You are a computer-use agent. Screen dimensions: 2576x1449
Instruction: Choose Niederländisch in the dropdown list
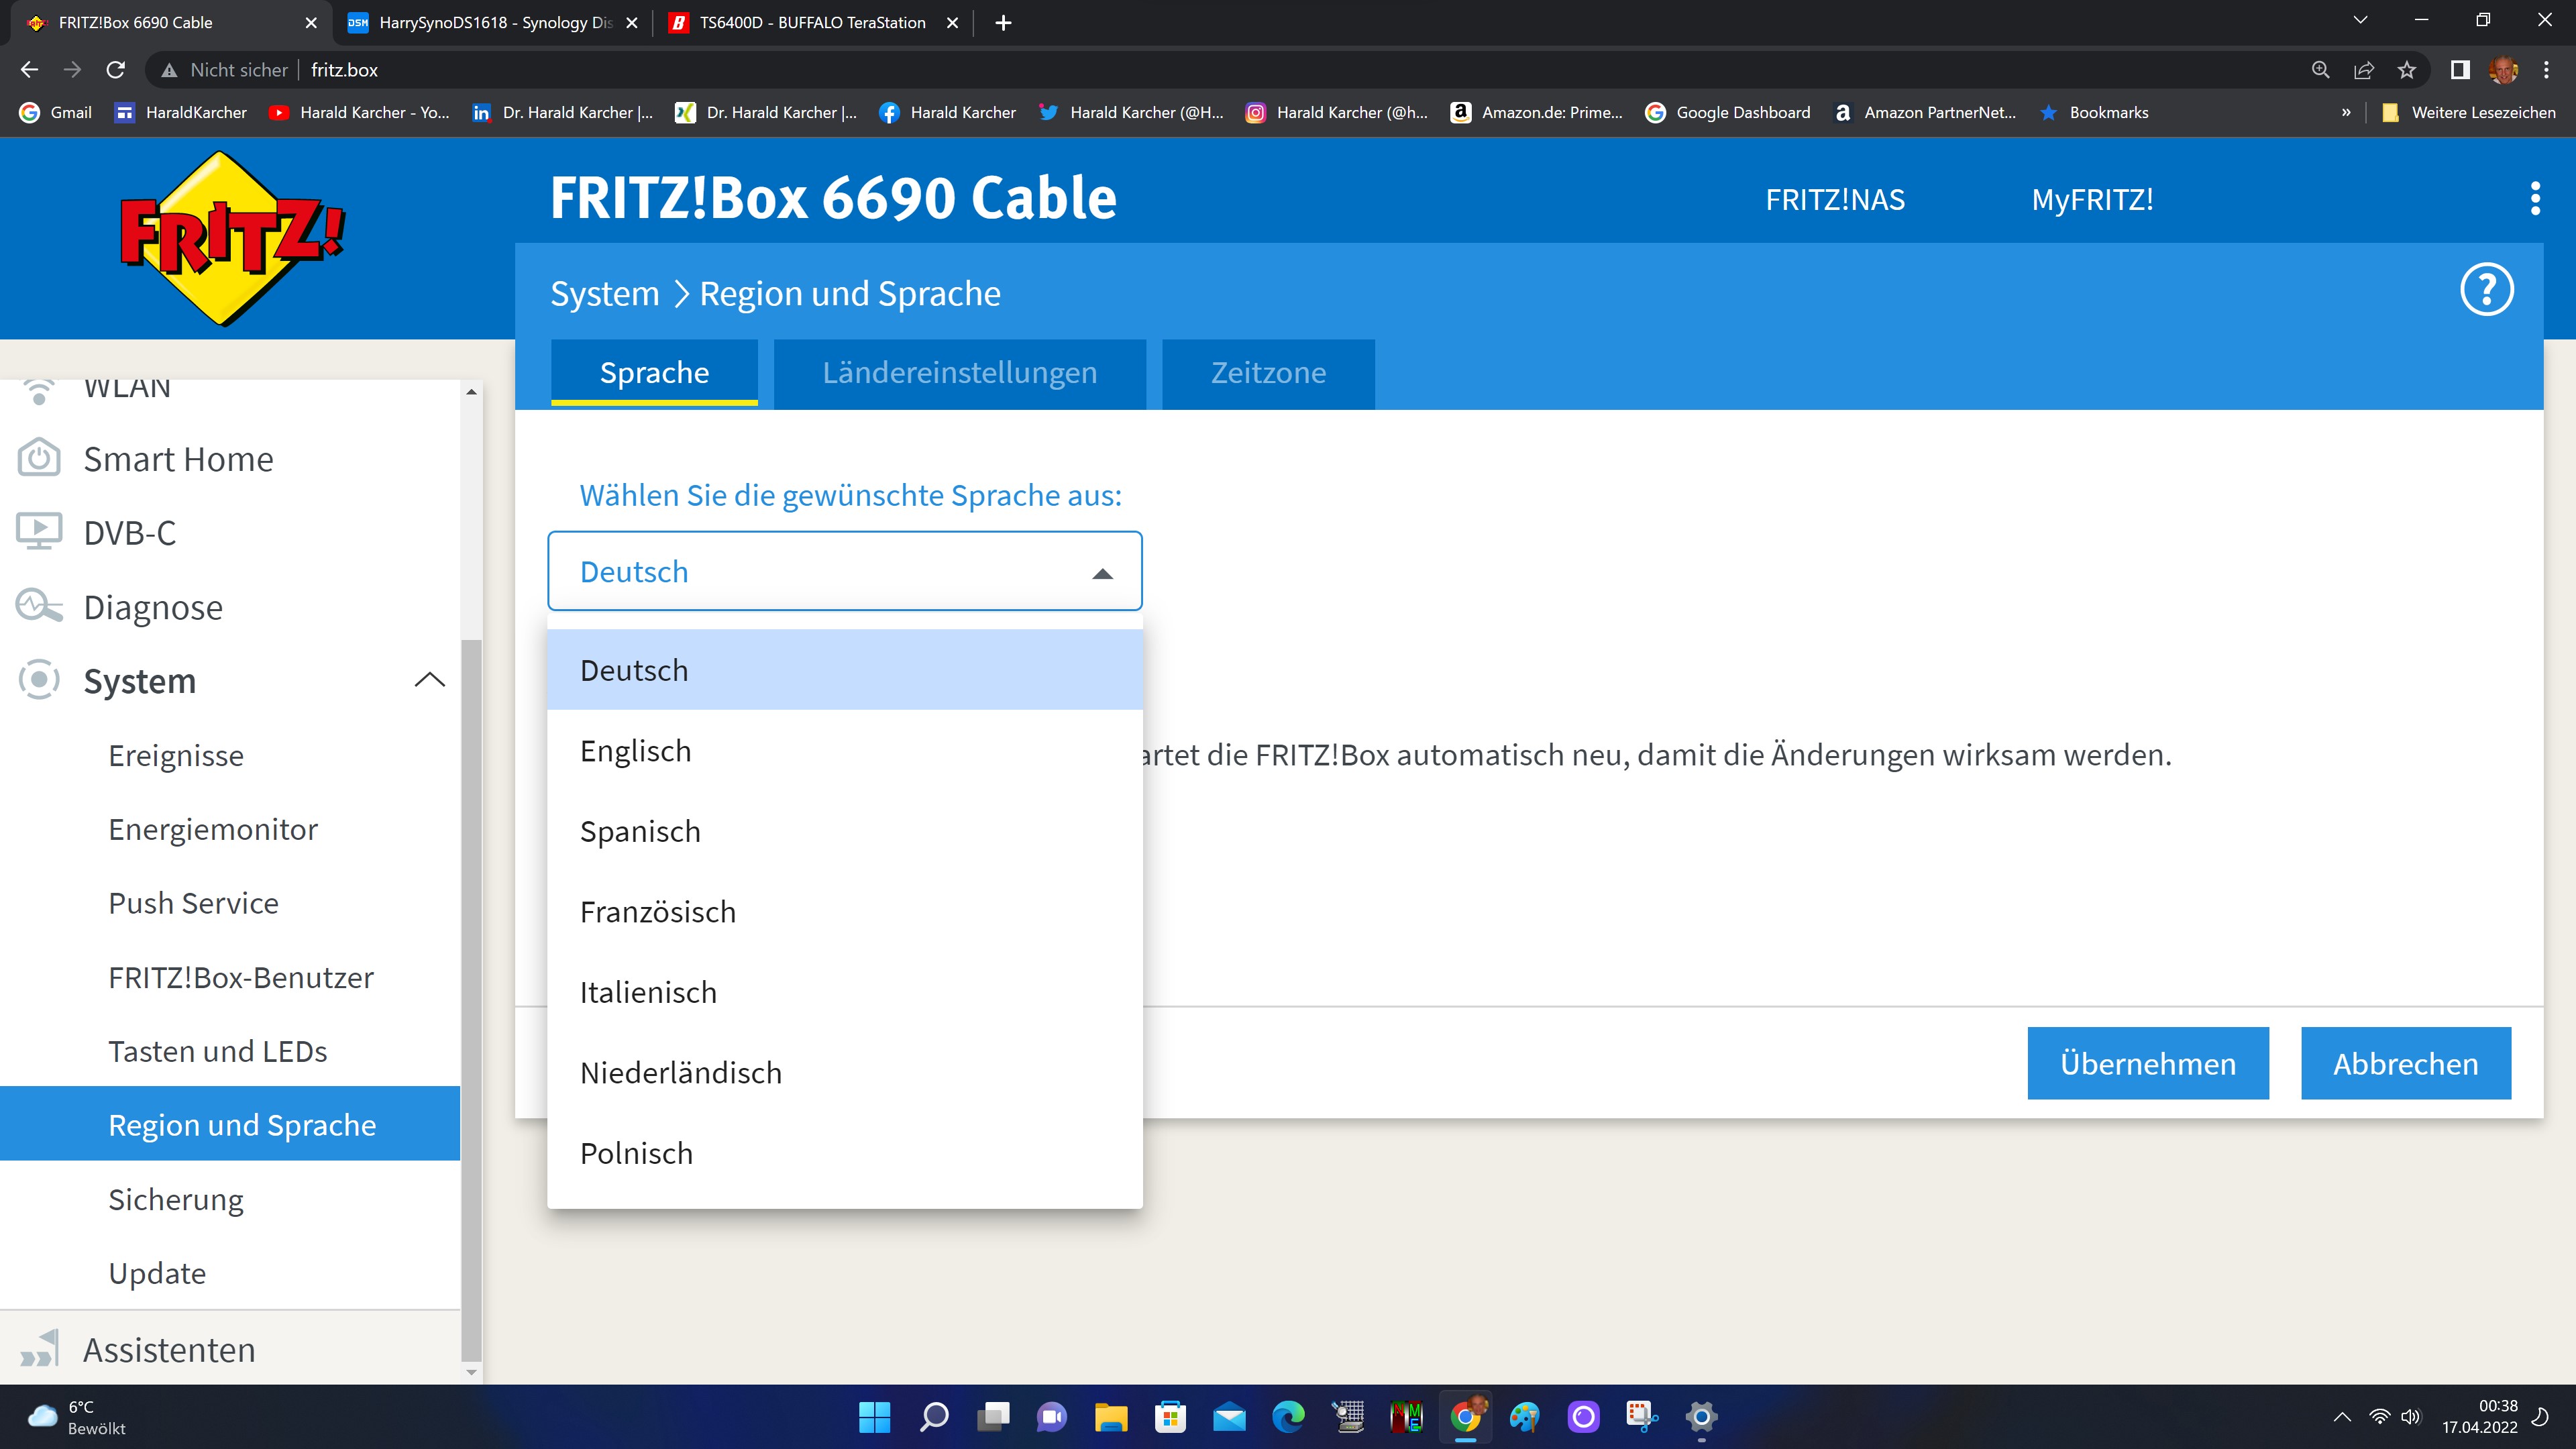tap(680, 1073)
